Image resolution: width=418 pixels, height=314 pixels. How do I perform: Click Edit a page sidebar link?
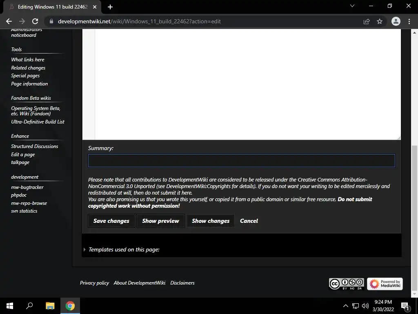tap(23, 154)
